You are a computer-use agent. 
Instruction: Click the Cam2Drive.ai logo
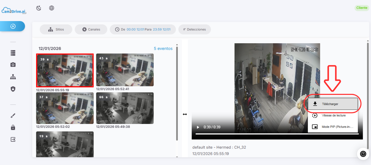pyautogui.click(x=14, y=10)
